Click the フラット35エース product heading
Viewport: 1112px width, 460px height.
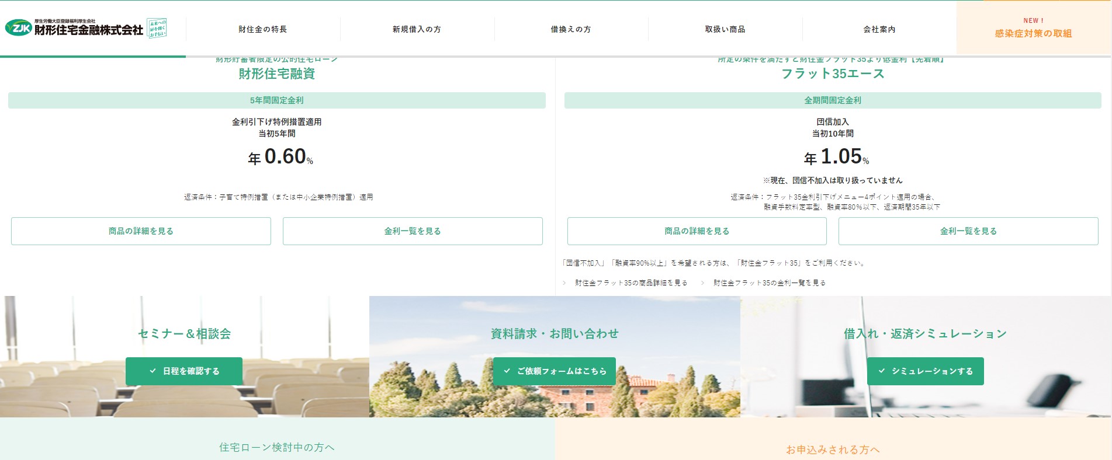(x=833, y=74)
